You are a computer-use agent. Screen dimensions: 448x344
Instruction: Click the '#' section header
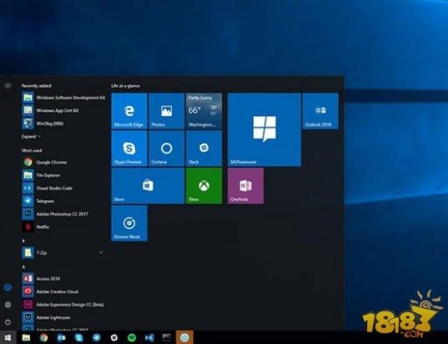[x=23, y=241]
